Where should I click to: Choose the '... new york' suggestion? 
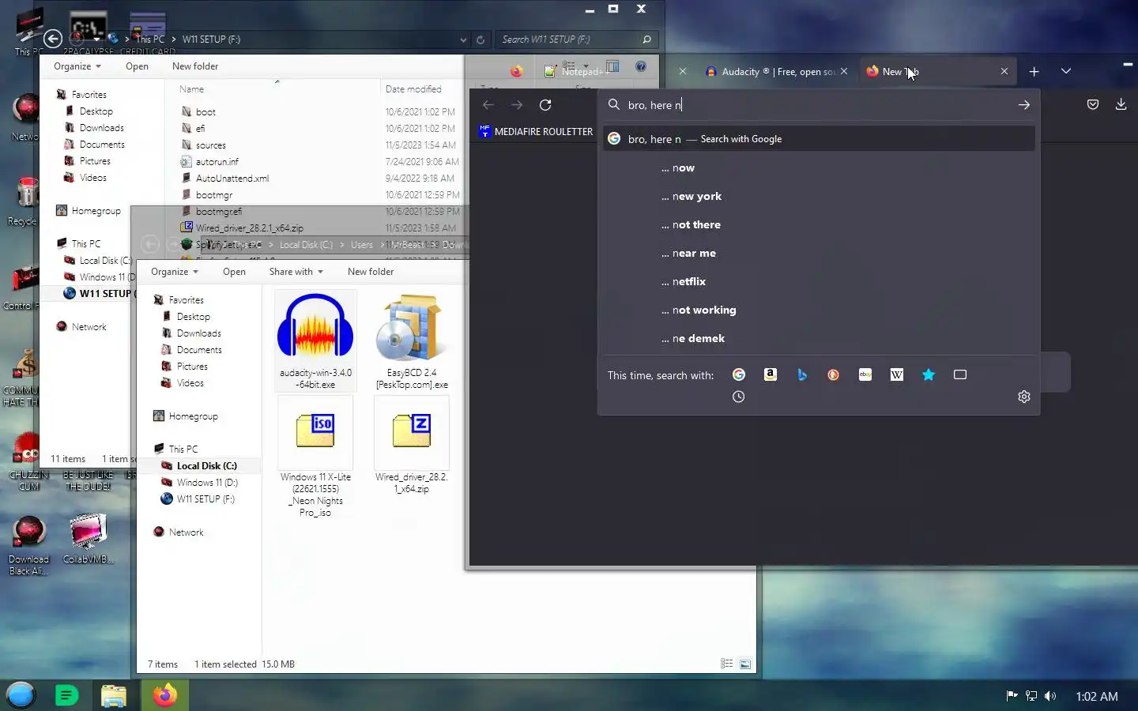819,196
